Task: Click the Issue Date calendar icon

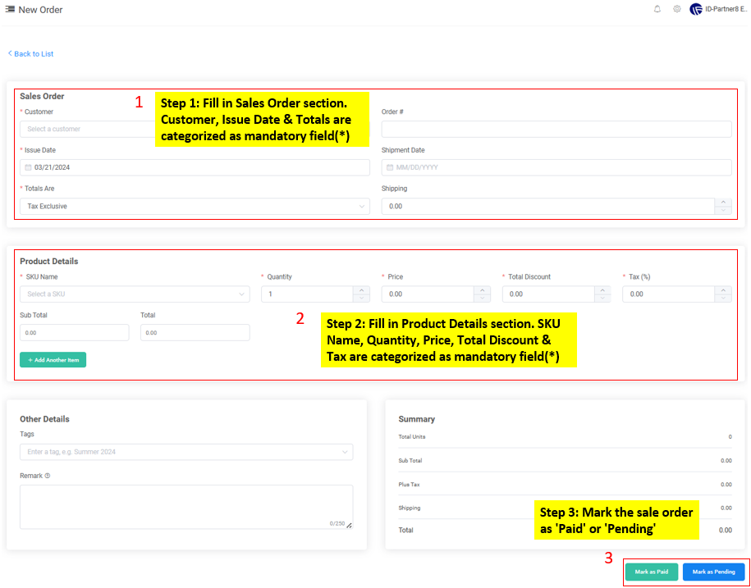Action: coord(28,168)
